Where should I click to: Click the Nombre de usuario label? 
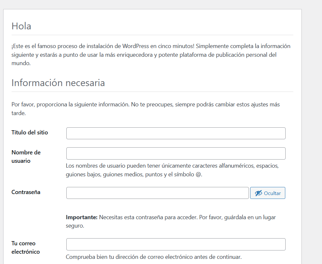(26, 156)
